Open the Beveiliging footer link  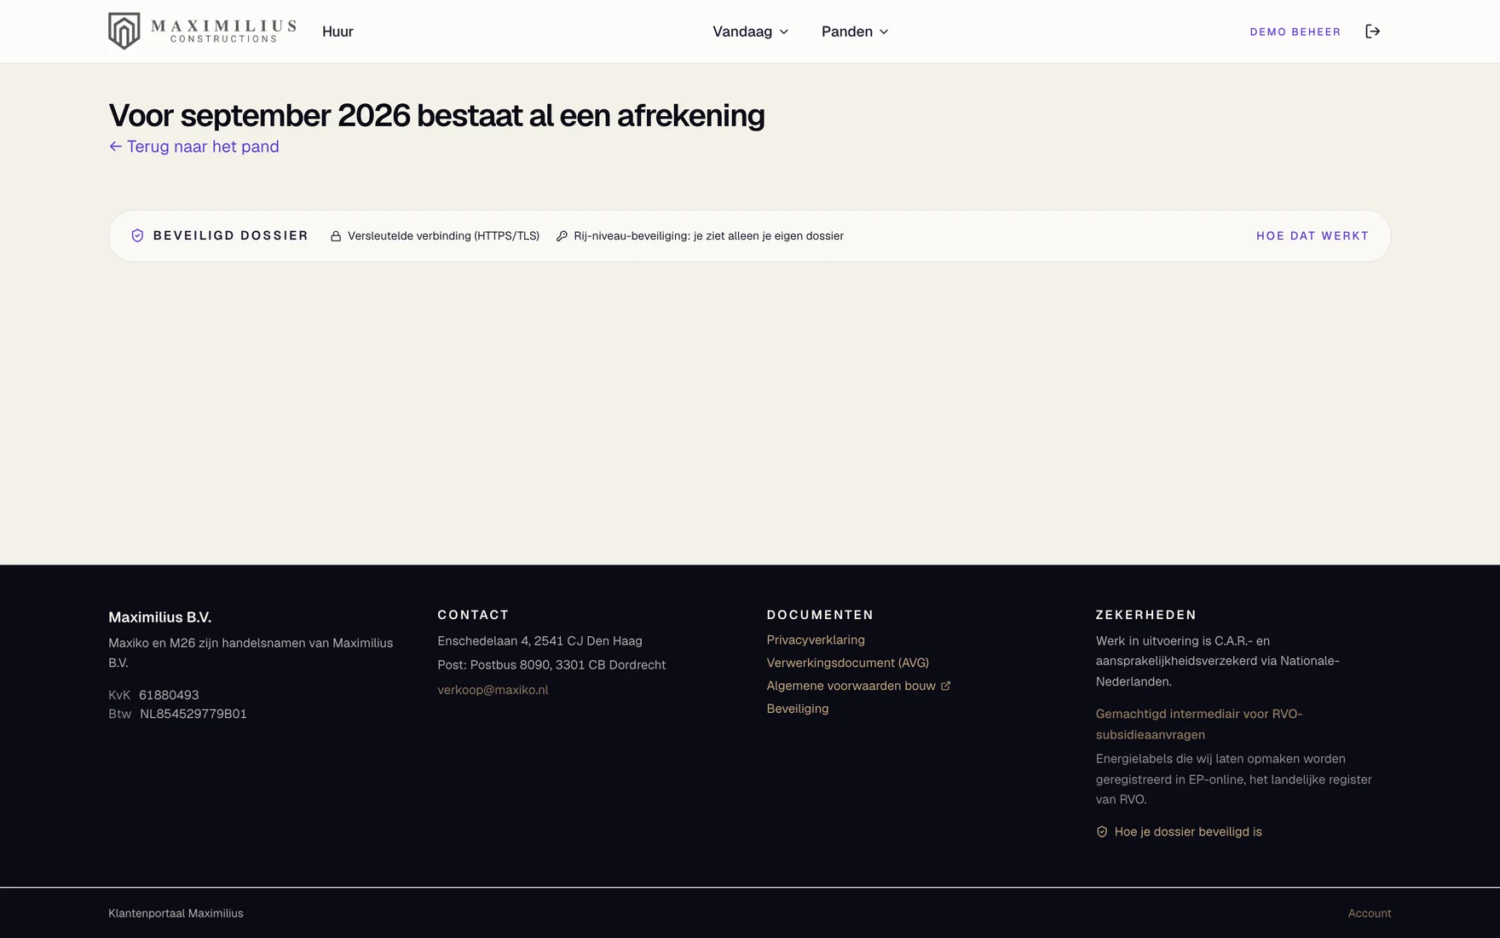[798, 709]
